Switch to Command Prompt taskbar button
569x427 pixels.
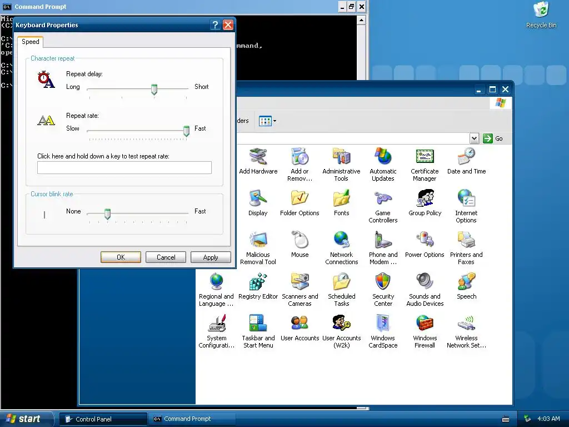click(192, 419)
